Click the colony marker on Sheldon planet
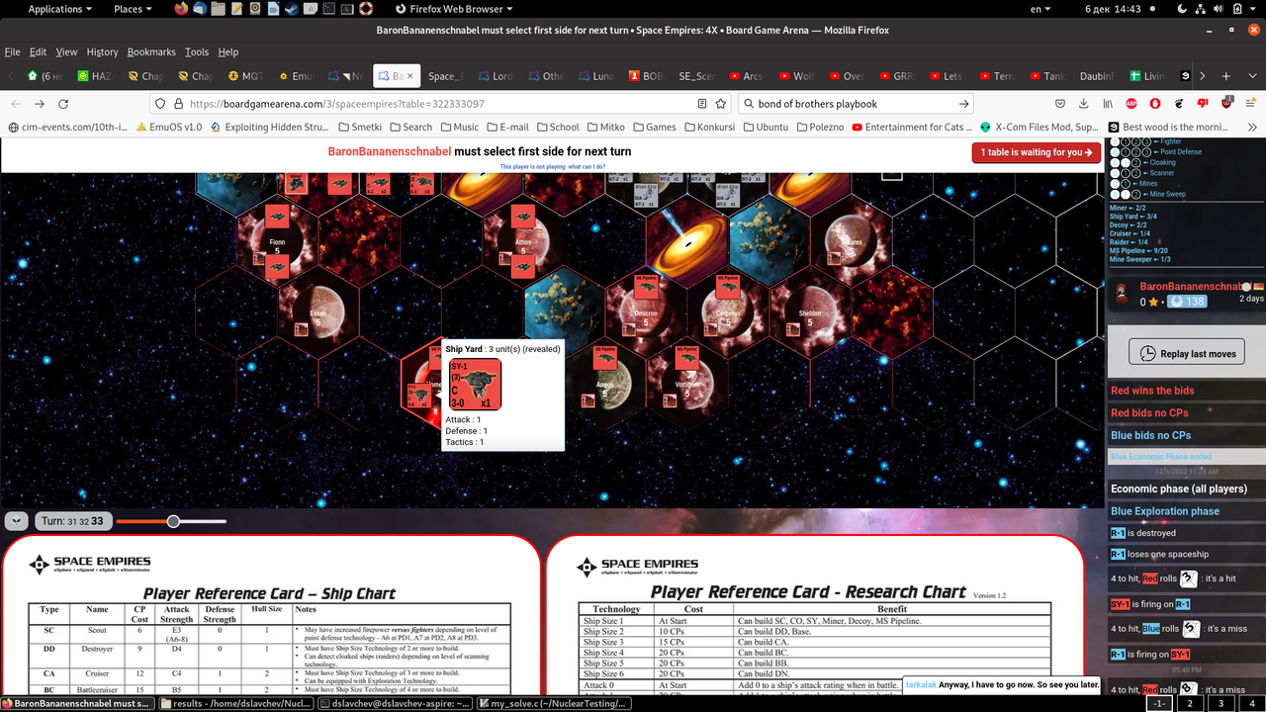The width and height of the screenshot is (1266, 712). click(x=793, y=329)
